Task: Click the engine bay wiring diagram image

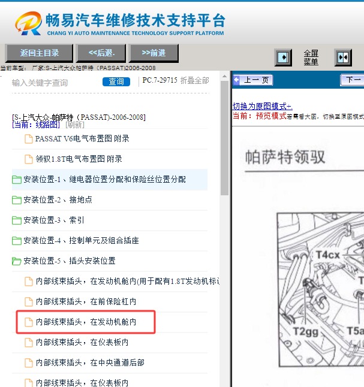Action: 320,290
